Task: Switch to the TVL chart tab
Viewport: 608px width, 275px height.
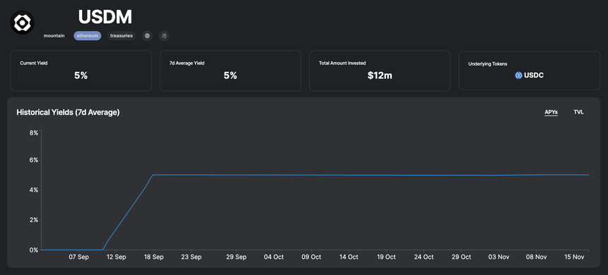Action: [578, 112]
